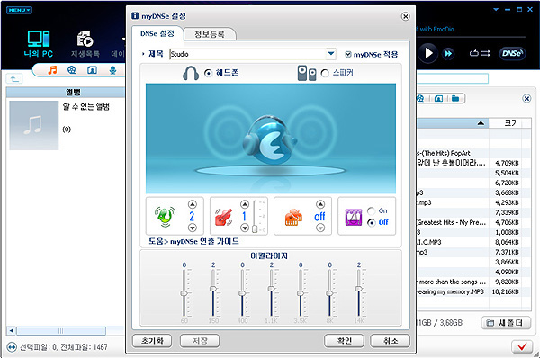The height and width of the screenshot is (358, 540).
Task: Close the device panel
Action: coord(526,98)
